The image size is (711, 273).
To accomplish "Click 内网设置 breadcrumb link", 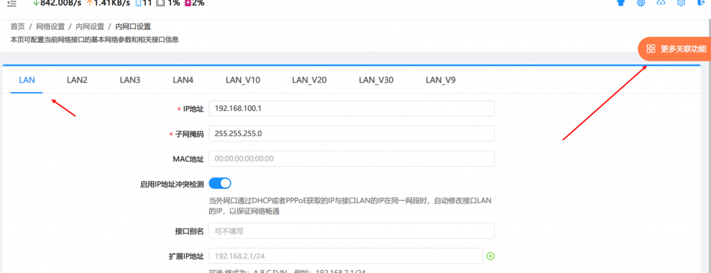I will pyautogui.click(x=90, y=26).
